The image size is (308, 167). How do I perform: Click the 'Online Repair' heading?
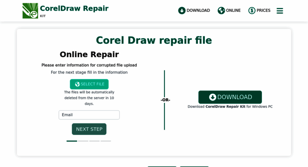(x=89, y=54)
